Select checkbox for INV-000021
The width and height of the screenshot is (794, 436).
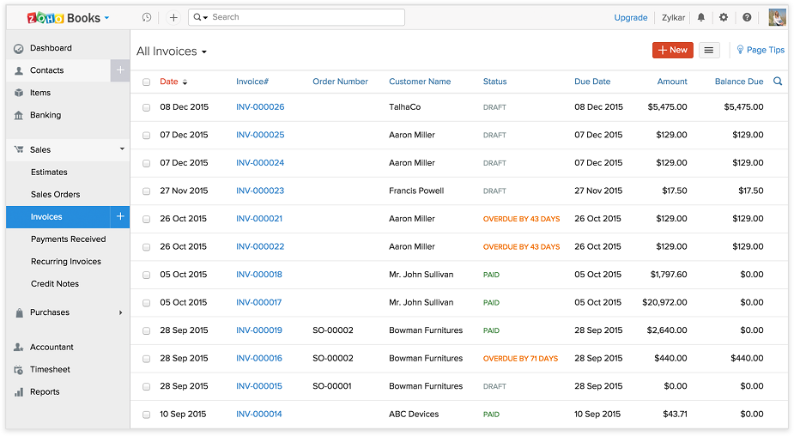click(x=146, y=219)
